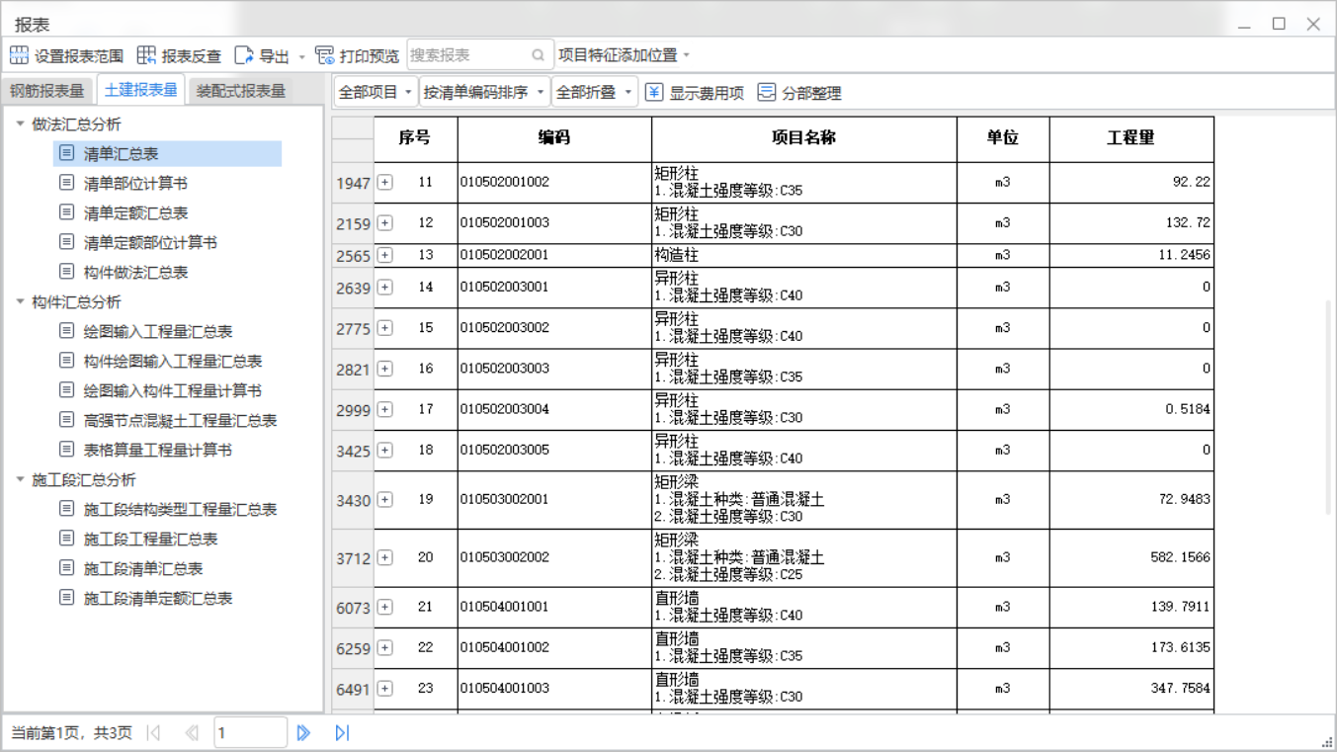Open the 按清单编码排序 sort dropdown
The height and width of the screenshot is (752, 1337).
click(x=484, y=92)
